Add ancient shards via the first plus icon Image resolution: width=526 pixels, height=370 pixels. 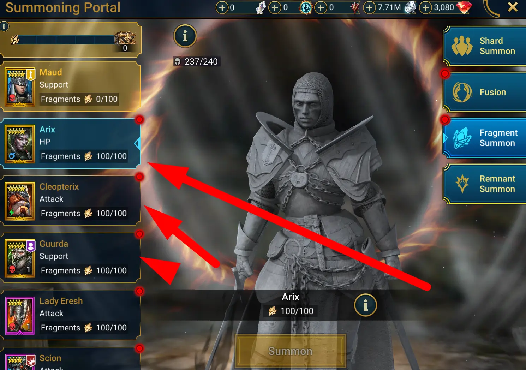click(222, 7)
